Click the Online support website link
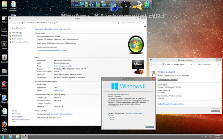Screen dimensions: 223x139 tap(59, 90)
